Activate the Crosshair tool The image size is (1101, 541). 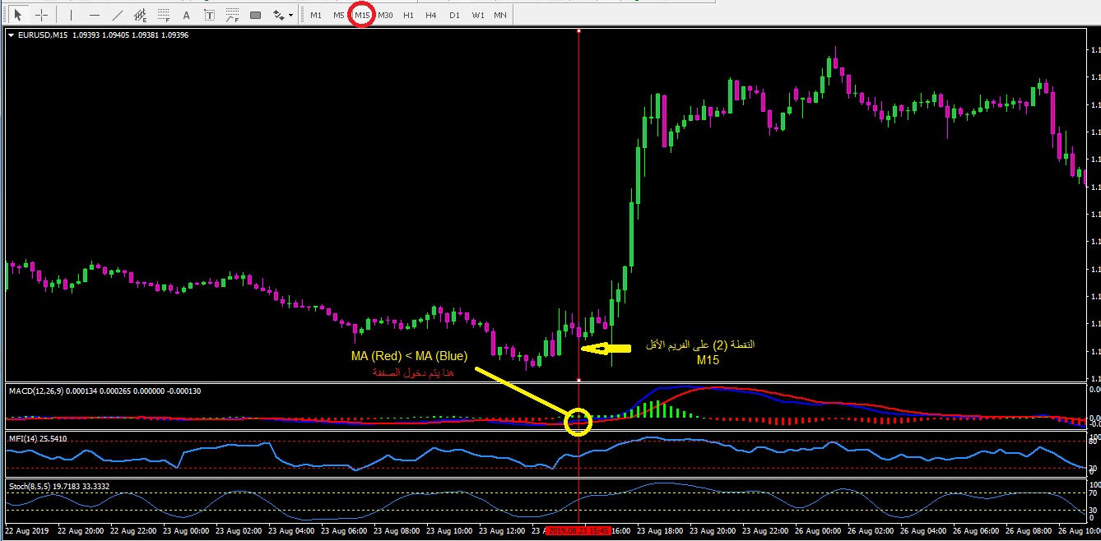point(41,15)
